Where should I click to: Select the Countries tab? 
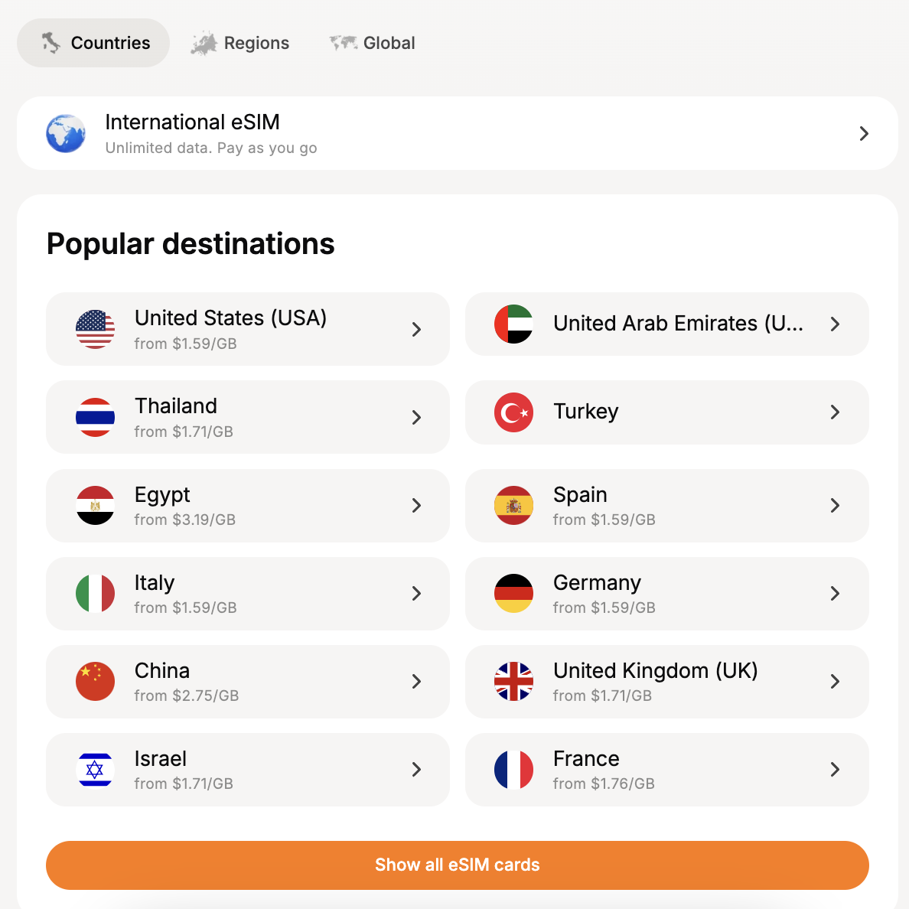(x=93, y=43)
